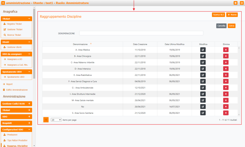The image size is (245, 147).
Task: Click delete icon for B- Area Chirurgica
Action: tap(226, 56)
